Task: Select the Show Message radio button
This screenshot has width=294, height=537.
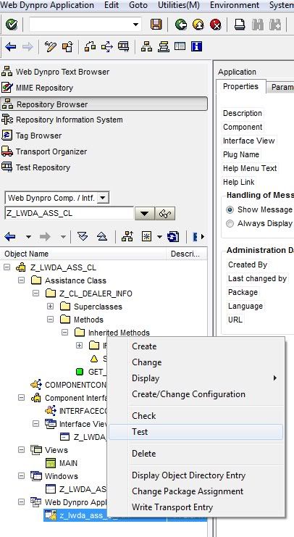Action: click(x=230, y=209)
